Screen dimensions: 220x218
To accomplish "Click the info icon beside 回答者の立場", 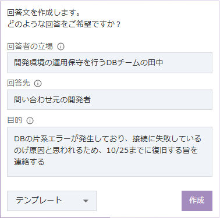I will coord(61,47).
